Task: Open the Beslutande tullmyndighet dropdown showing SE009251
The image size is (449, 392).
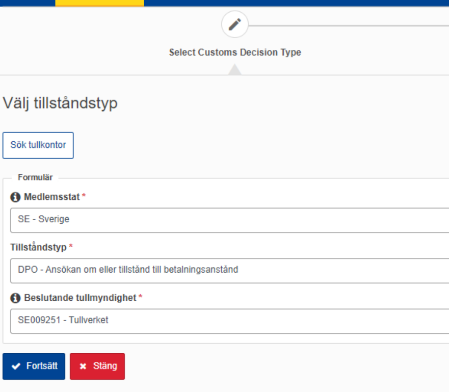Action: pyautogui.click(x=230, y=321)
